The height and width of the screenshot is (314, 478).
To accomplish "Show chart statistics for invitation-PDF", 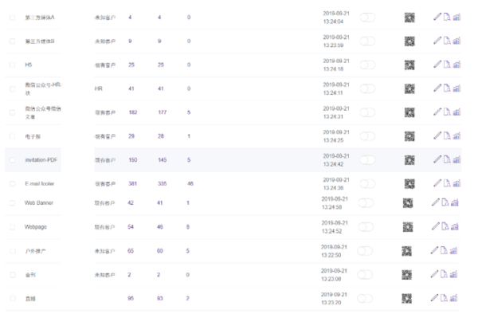I will pyautogui.click(x=456, y=159).
